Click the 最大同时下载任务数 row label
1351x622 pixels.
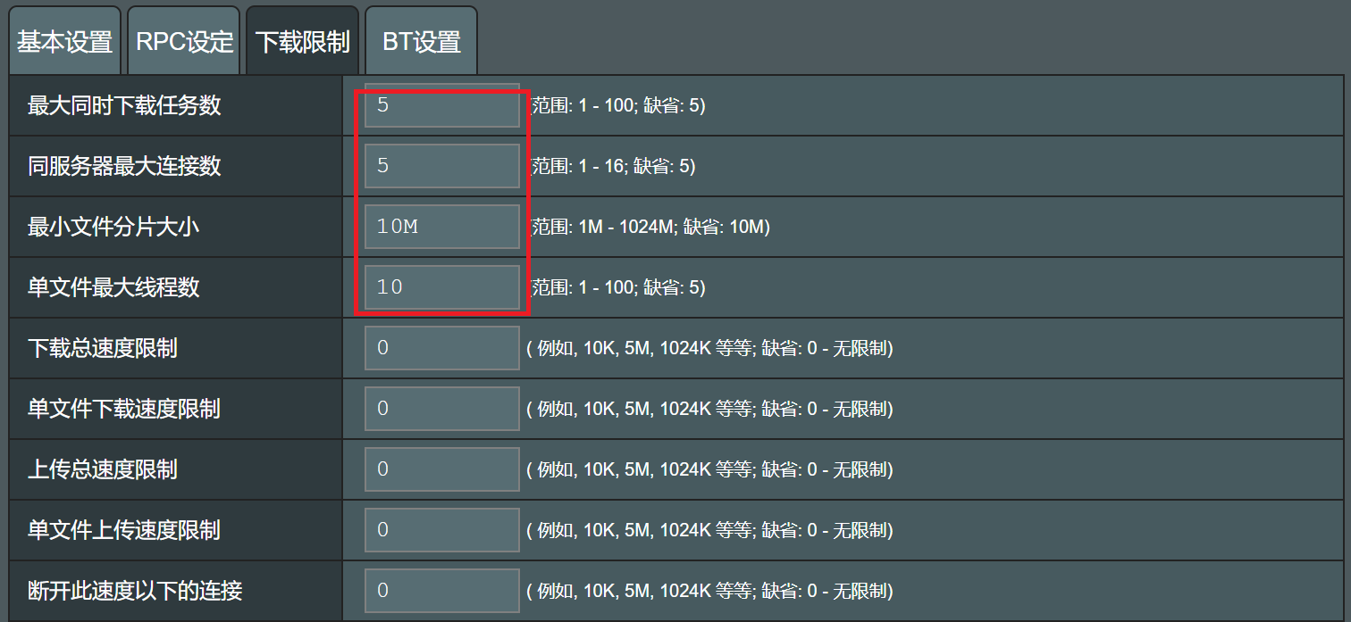pos(124,106)
